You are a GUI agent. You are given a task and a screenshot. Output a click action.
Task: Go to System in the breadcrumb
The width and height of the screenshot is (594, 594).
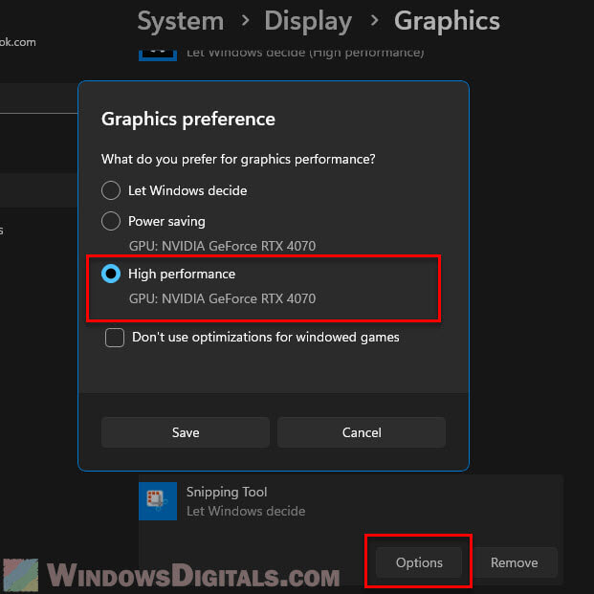tap(181, 21)
